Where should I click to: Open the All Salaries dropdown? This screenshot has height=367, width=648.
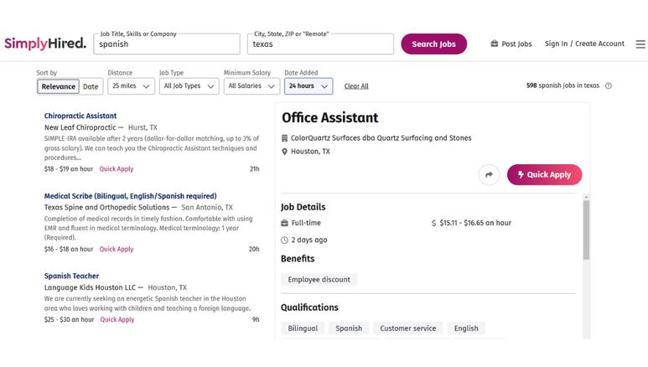point(251,86)
